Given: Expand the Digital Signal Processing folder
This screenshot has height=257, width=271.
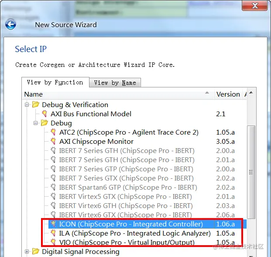Looking at the screenshot, I should [27, 251].
